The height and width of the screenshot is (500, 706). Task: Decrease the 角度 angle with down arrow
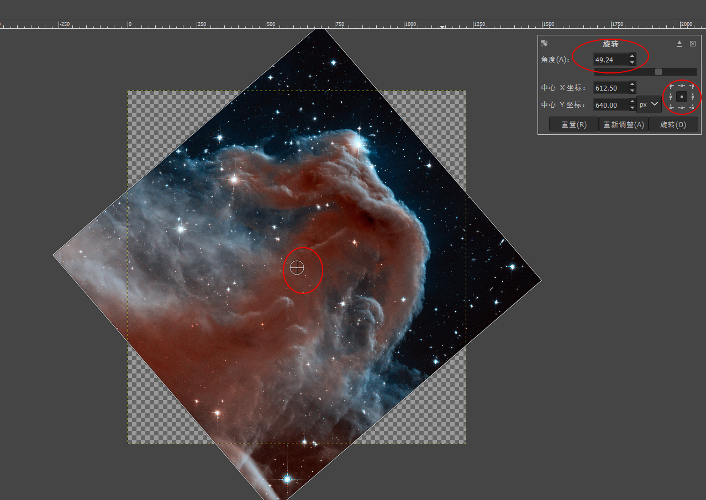pyautogui.click(x=633, y=62)
